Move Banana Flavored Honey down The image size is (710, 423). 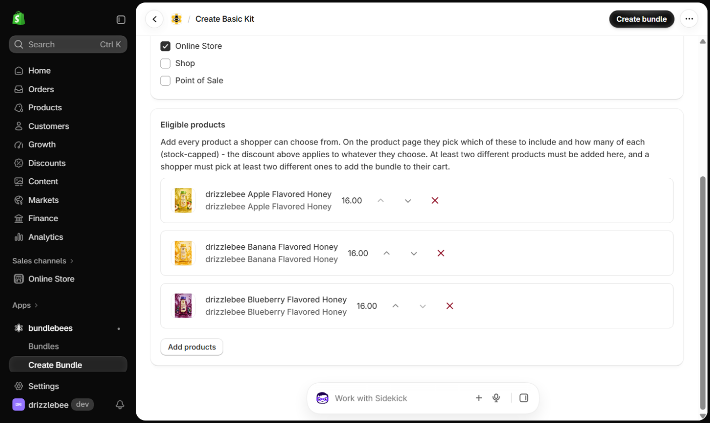(414, 253)
